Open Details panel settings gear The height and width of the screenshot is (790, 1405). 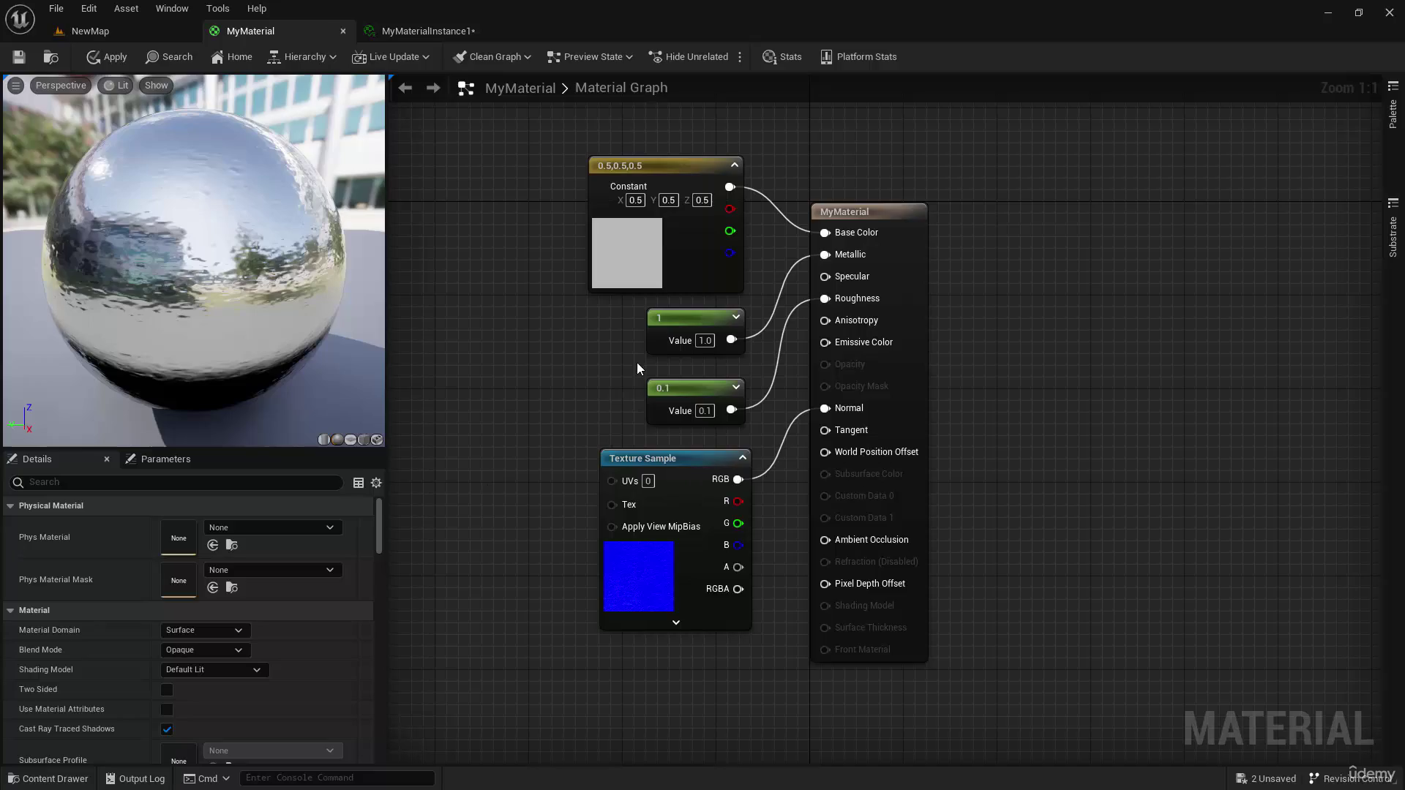pos(376,483)
